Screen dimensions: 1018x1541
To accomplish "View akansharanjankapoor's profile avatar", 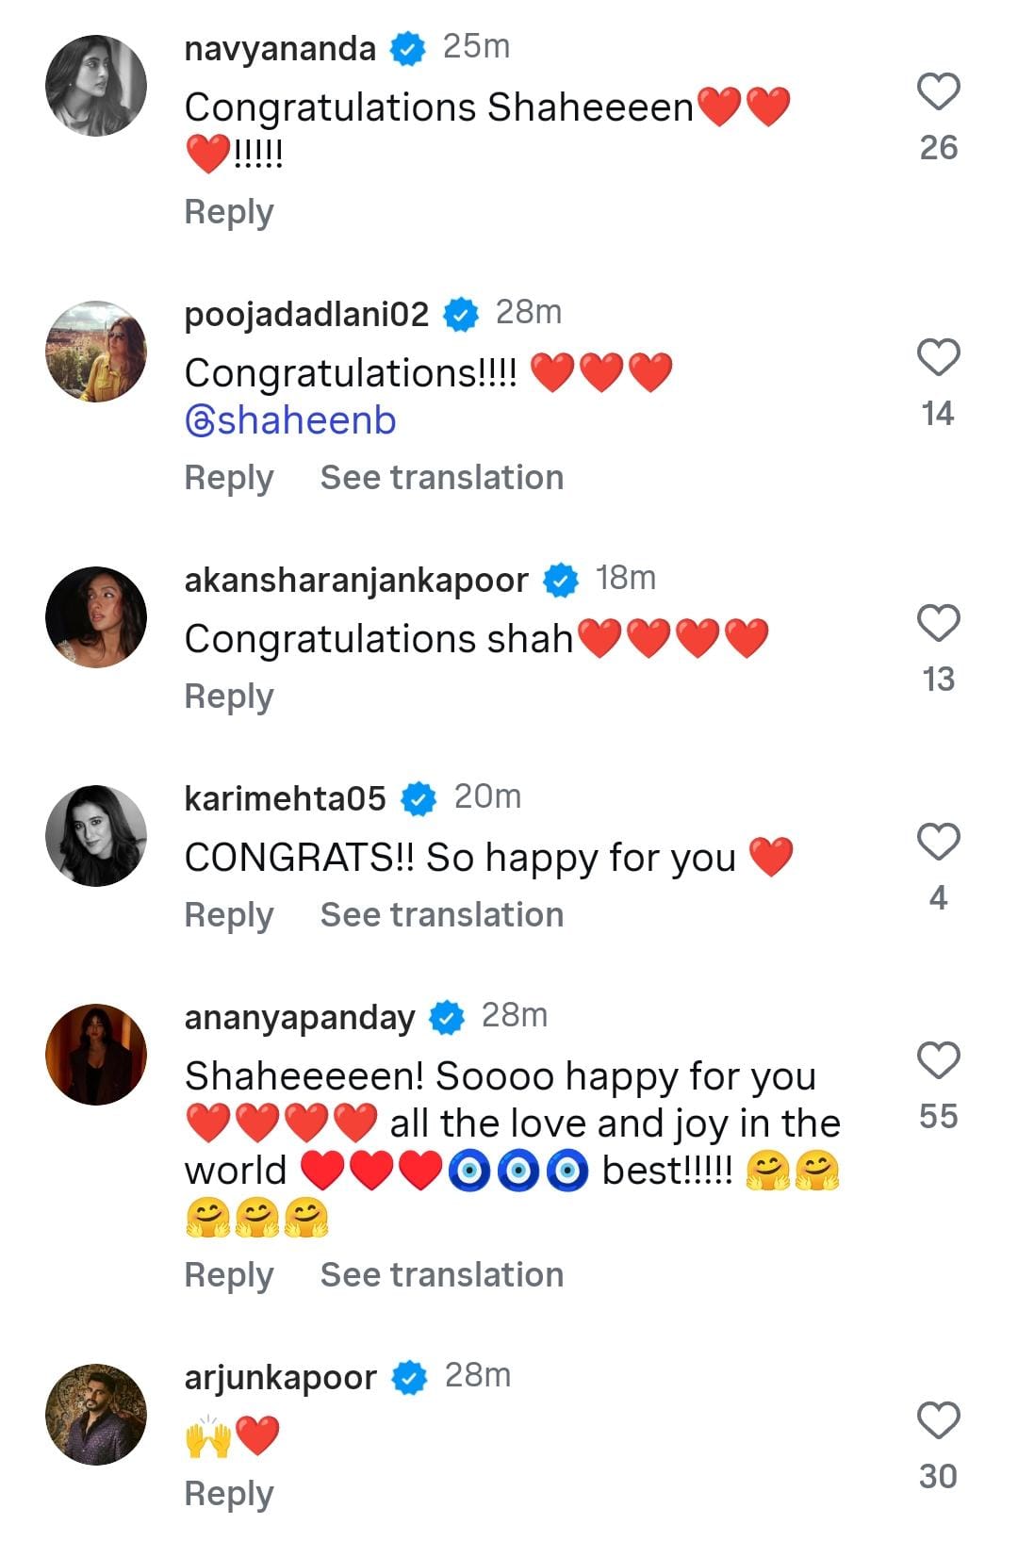I will pyautogui.click(x=96, y=617).
